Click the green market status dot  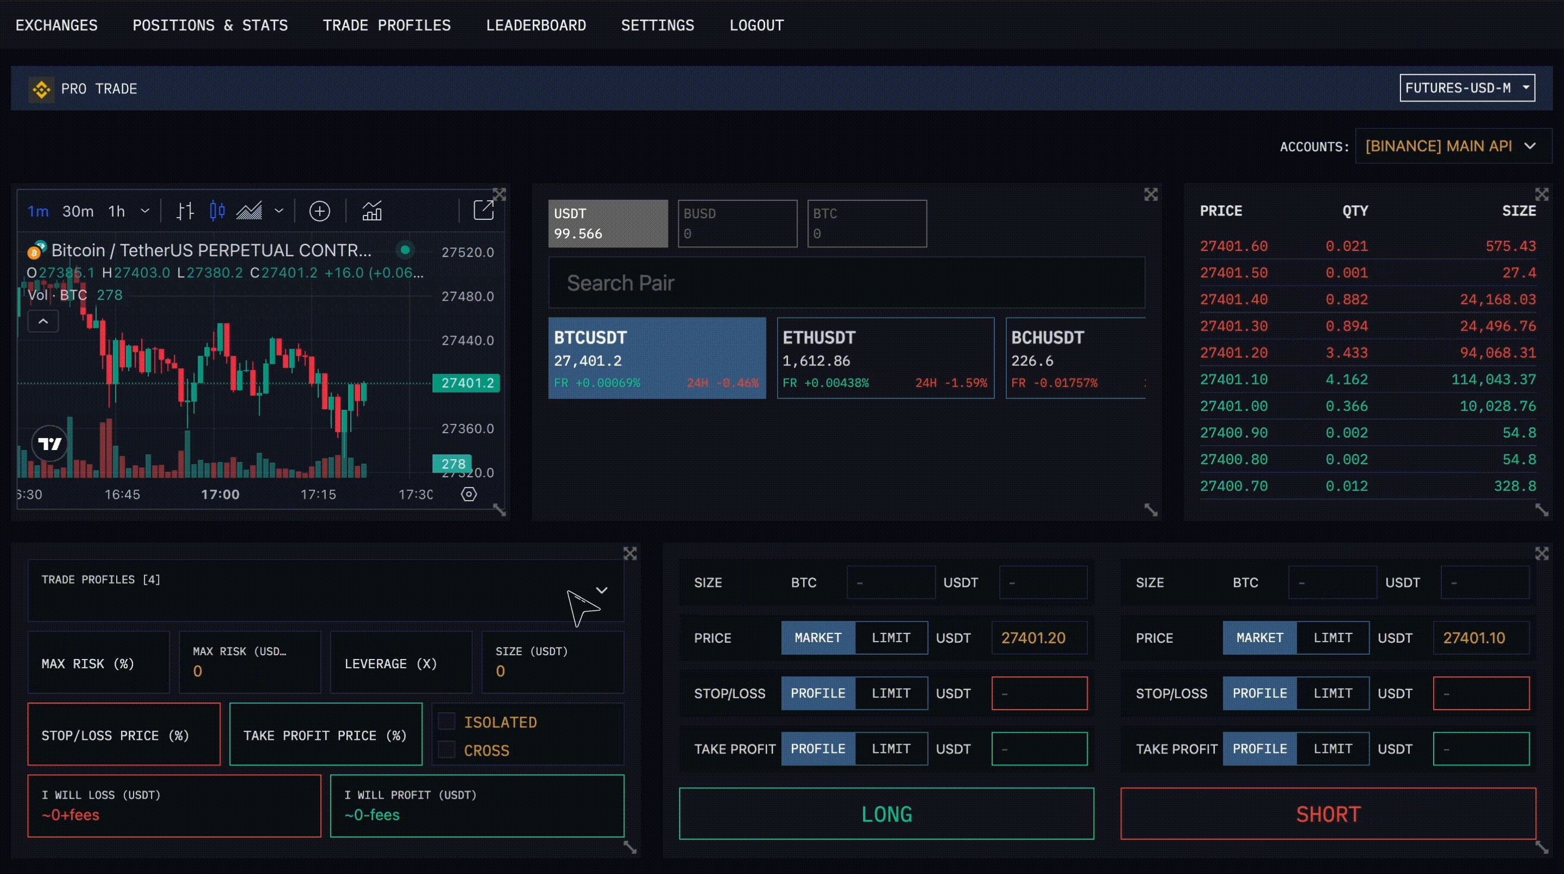pyautogui.click(x=405, y=250)
